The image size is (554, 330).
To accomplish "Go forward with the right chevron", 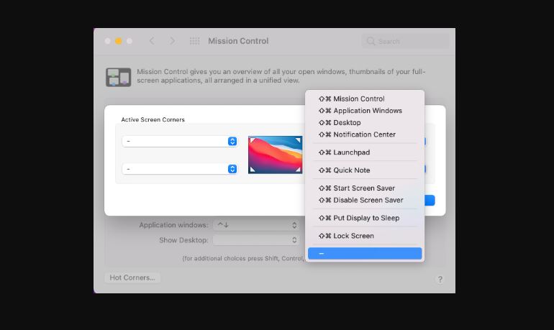I will coord(172,41).
